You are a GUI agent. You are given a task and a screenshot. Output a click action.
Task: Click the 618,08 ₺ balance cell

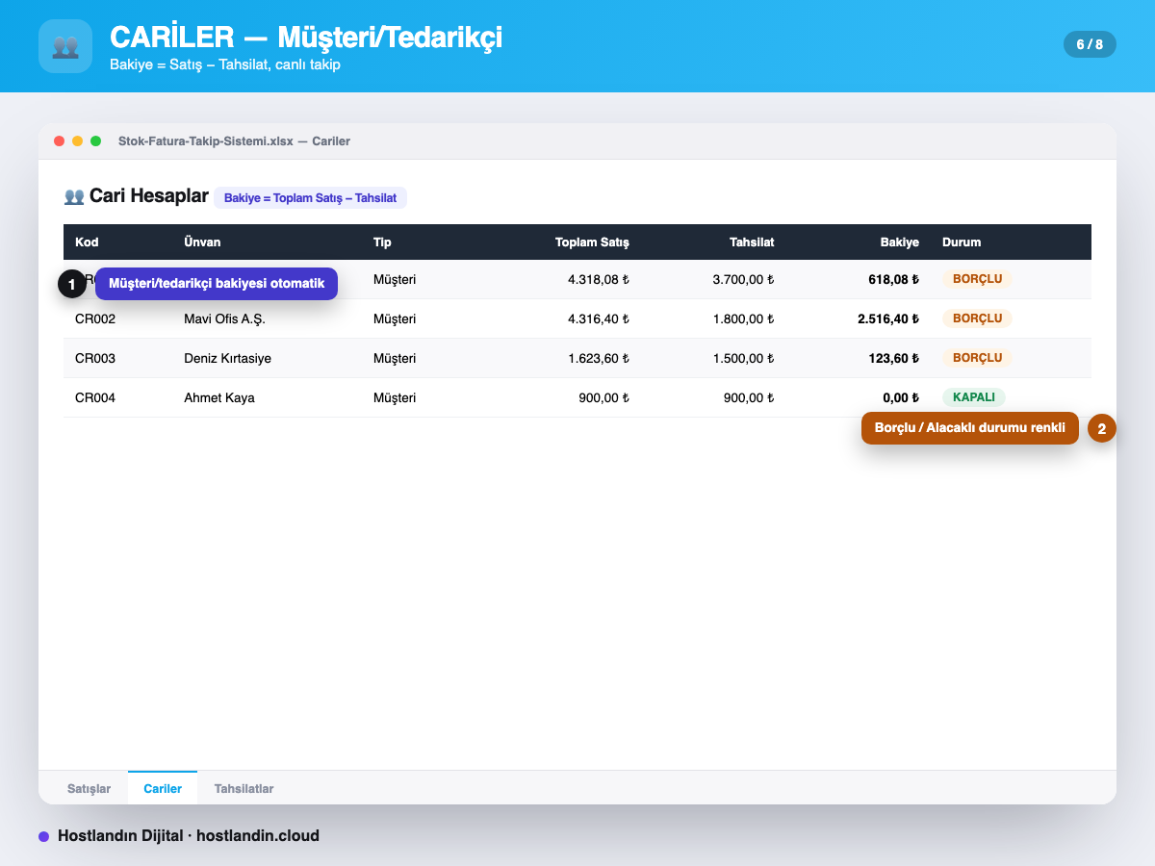click(893, 279)
